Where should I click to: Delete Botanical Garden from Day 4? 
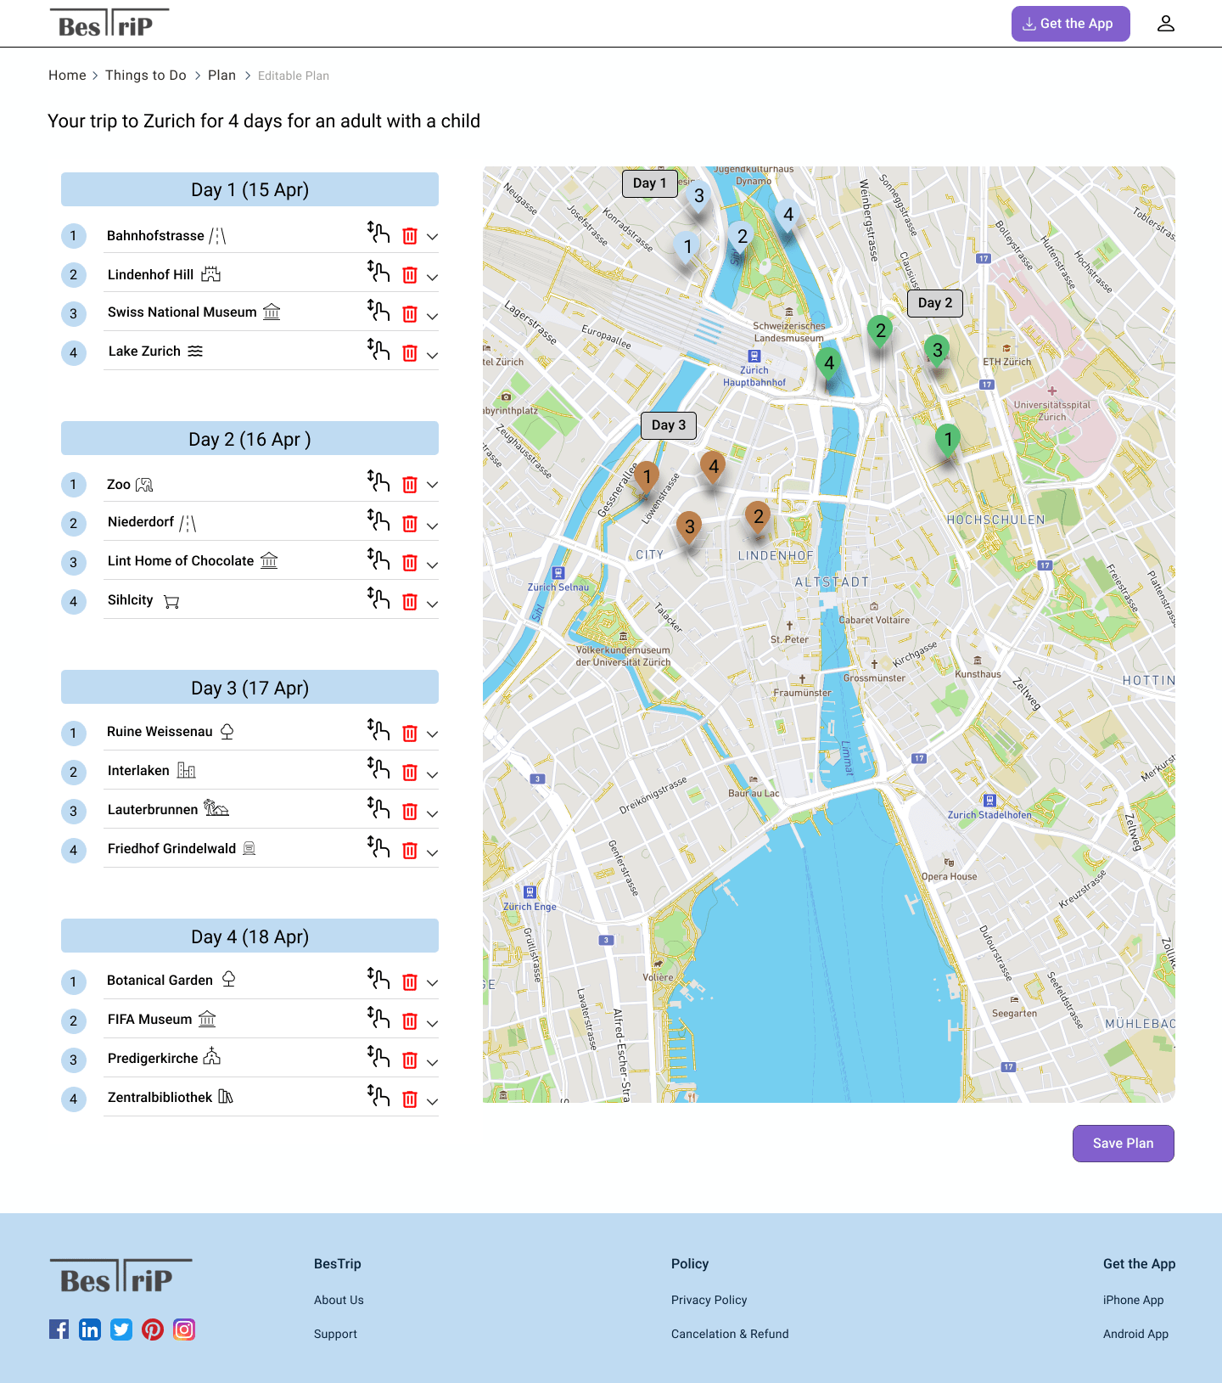click(x=410, y=982)
